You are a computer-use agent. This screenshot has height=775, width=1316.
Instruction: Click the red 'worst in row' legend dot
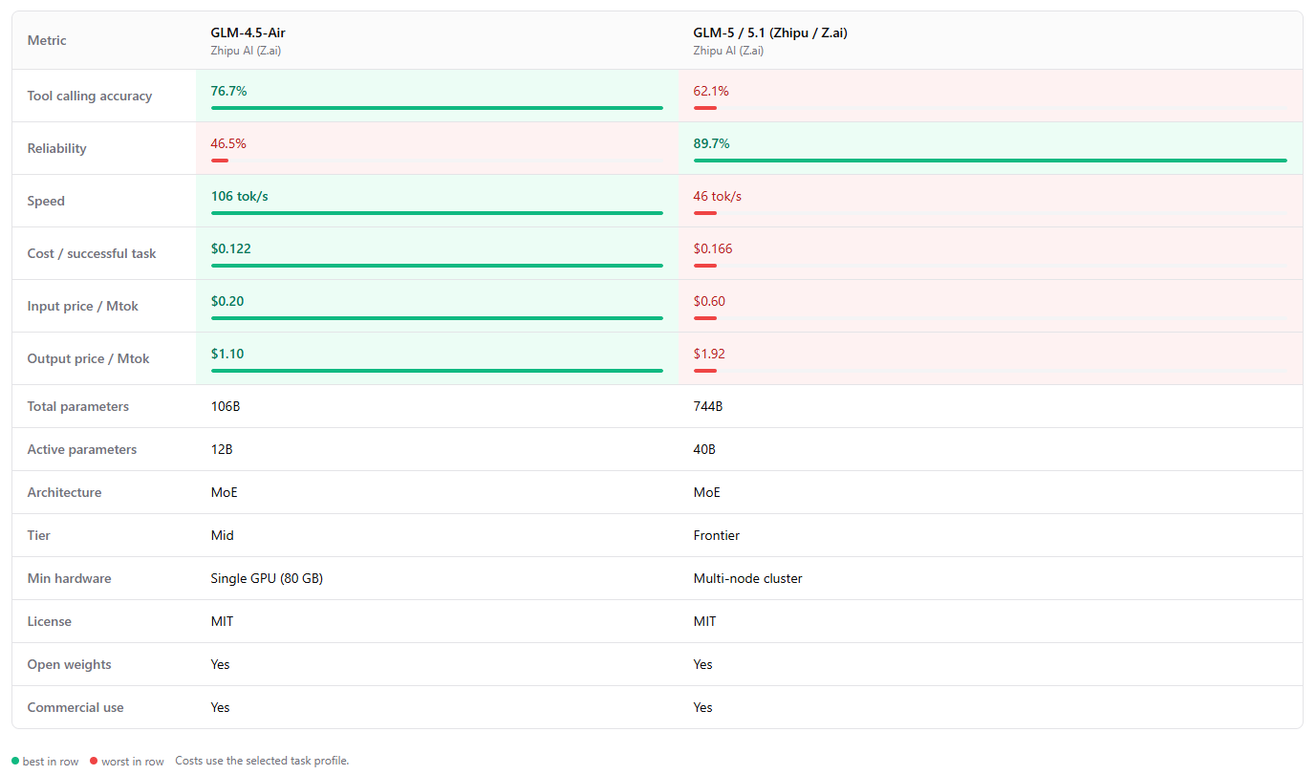[x=94, y=761]
